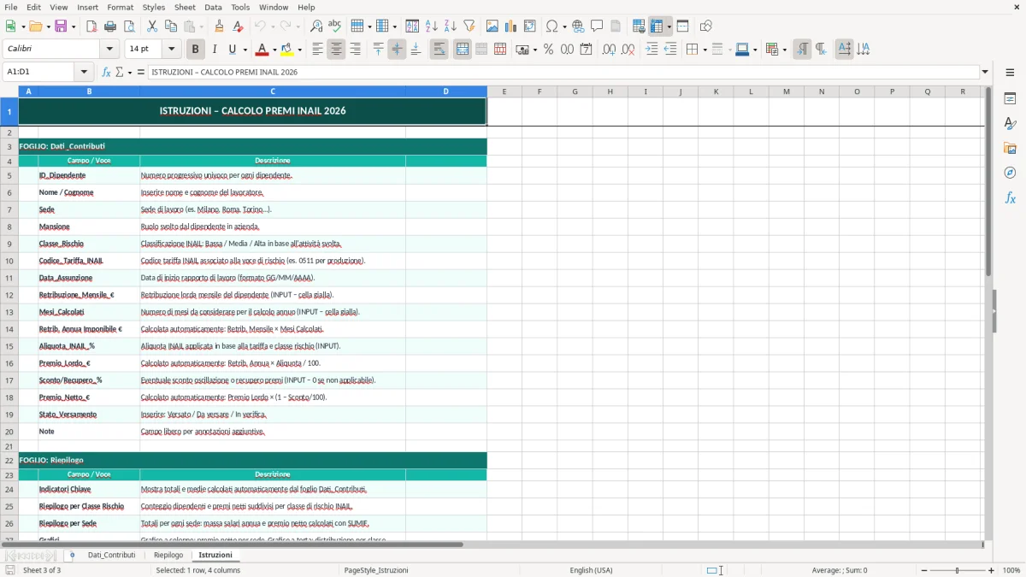Click the Clear Direct Formatting icon
This screenshot has height=577, width=1026.
pos(238,26)
